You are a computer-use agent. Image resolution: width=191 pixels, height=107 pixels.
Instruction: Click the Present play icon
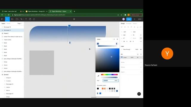tap(135, 19)
